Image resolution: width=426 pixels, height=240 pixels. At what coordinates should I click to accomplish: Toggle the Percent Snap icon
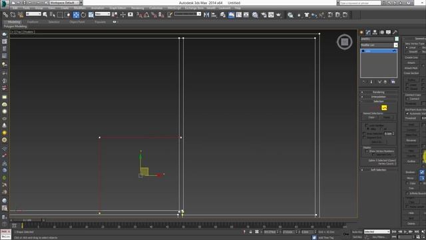point(154,15)
